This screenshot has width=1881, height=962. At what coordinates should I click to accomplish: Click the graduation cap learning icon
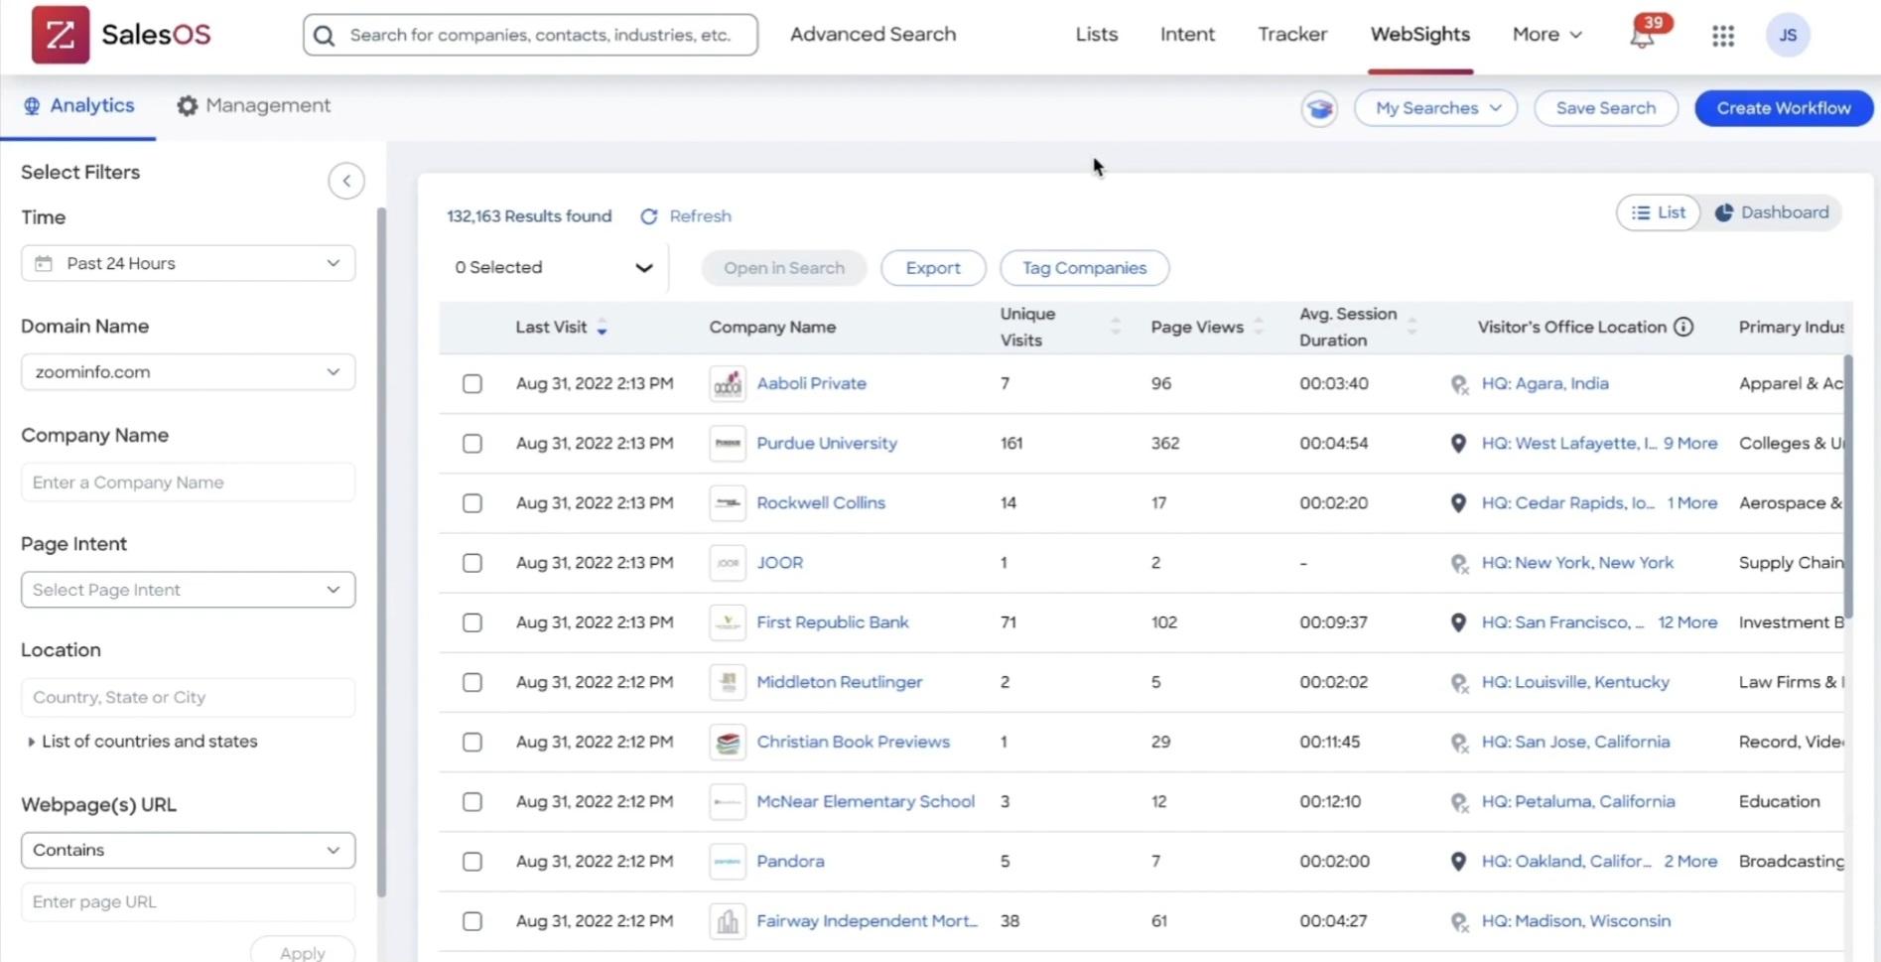(x=1319, y=108)
